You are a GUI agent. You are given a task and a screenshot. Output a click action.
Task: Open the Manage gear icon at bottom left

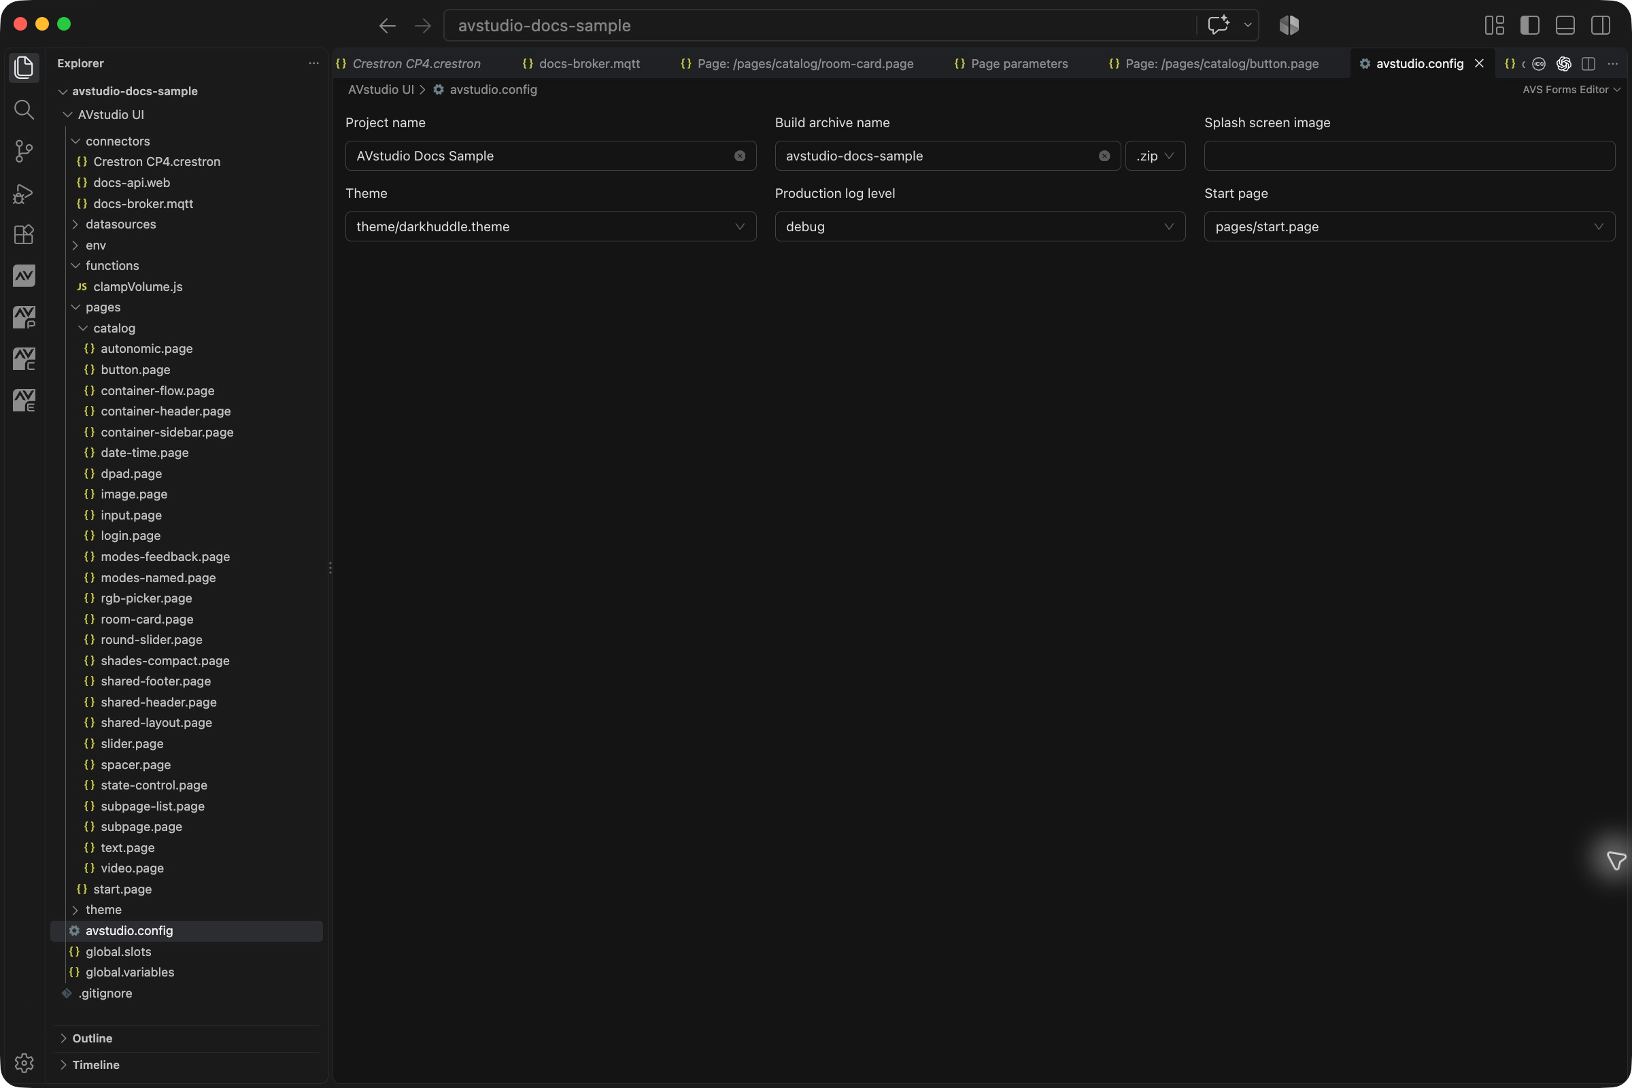pos(24,1062)
